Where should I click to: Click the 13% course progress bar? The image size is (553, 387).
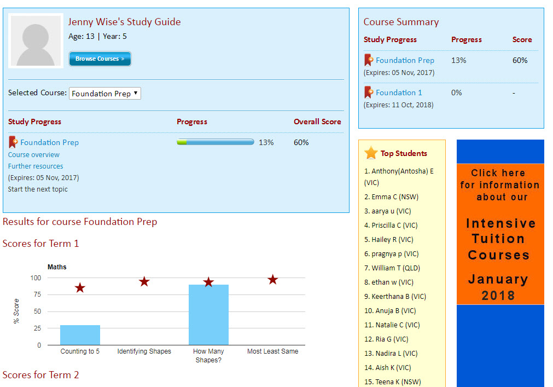click(x=215, y=142)
